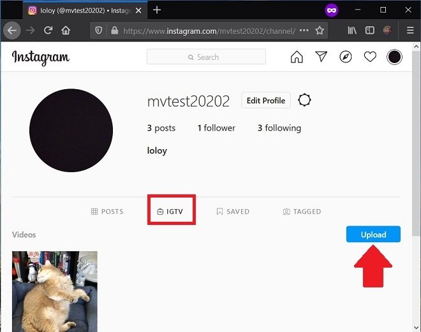The image size is (421, 332).
Task: Open the Firefox account avatar
Action: coord(387,31)
